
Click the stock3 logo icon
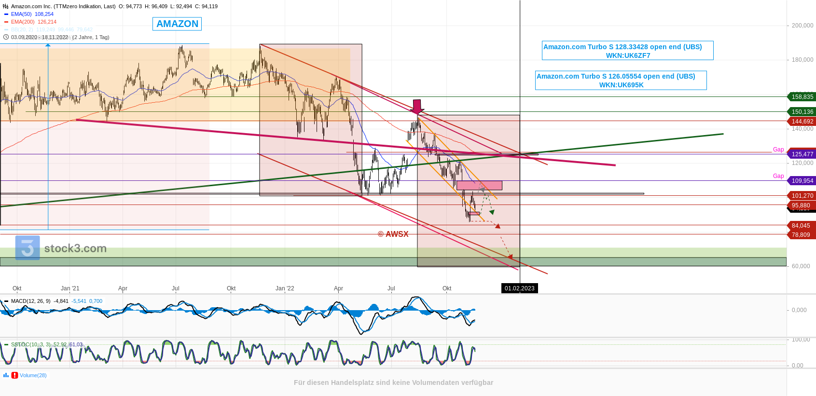pos(28,248)
